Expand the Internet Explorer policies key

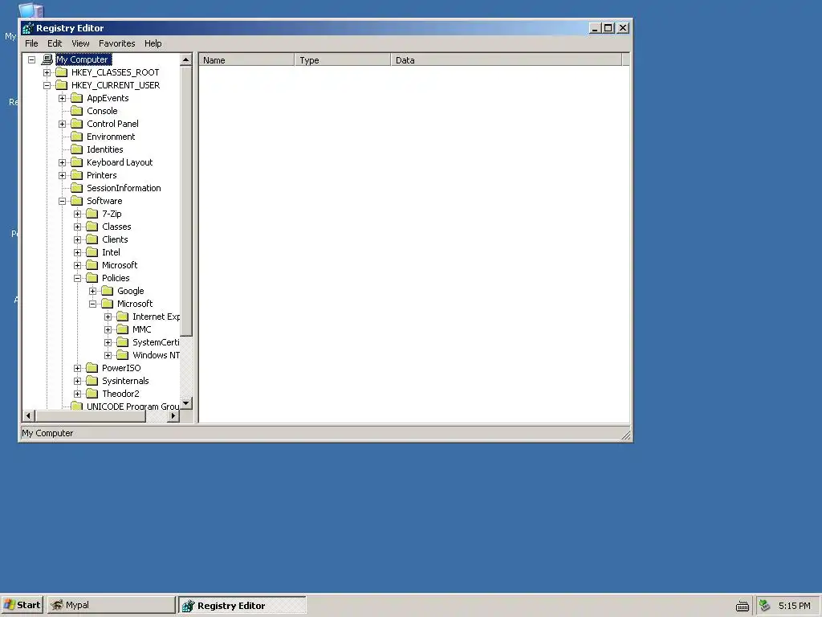coord(108,317)
